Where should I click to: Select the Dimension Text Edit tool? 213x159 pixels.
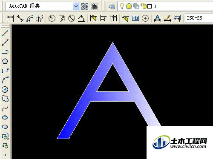[x=167, y=18]
